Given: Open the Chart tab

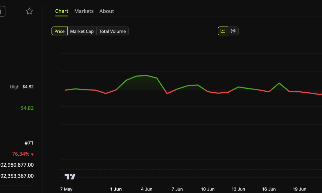Looking at the screenshot, I should [62, 11].
